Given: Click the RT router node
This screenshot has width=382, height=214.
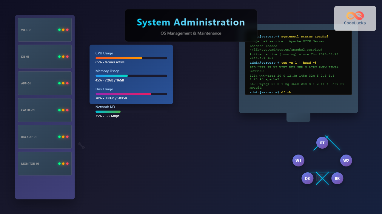Looking at the screenshot, I should 322,143.
